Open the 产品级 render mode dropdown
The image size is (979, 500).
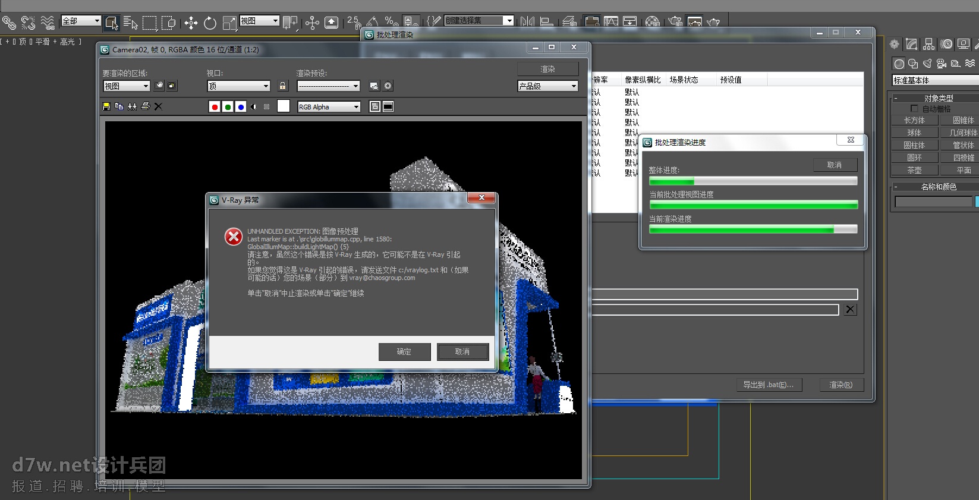point(547,86)
